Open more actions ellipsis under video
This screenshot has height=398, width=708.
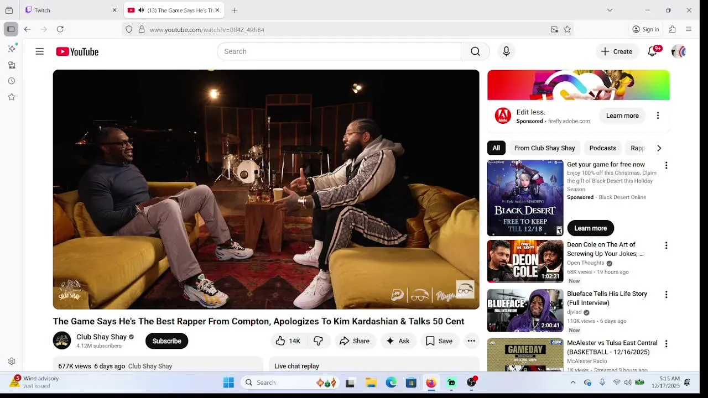coord(471,341)
